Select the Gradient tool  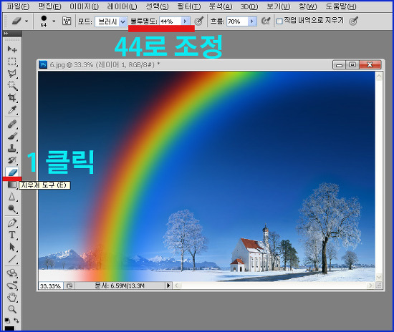coord(11,185)
